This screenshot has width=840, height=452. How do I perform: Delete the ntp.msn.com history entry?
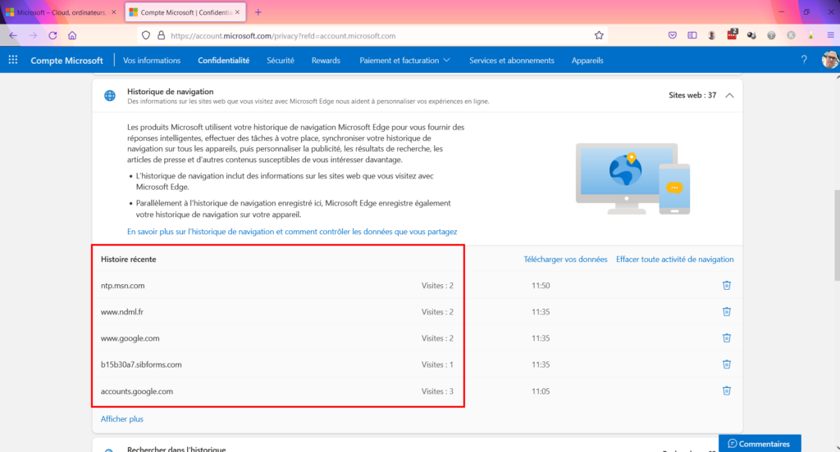tap(727, 285)
